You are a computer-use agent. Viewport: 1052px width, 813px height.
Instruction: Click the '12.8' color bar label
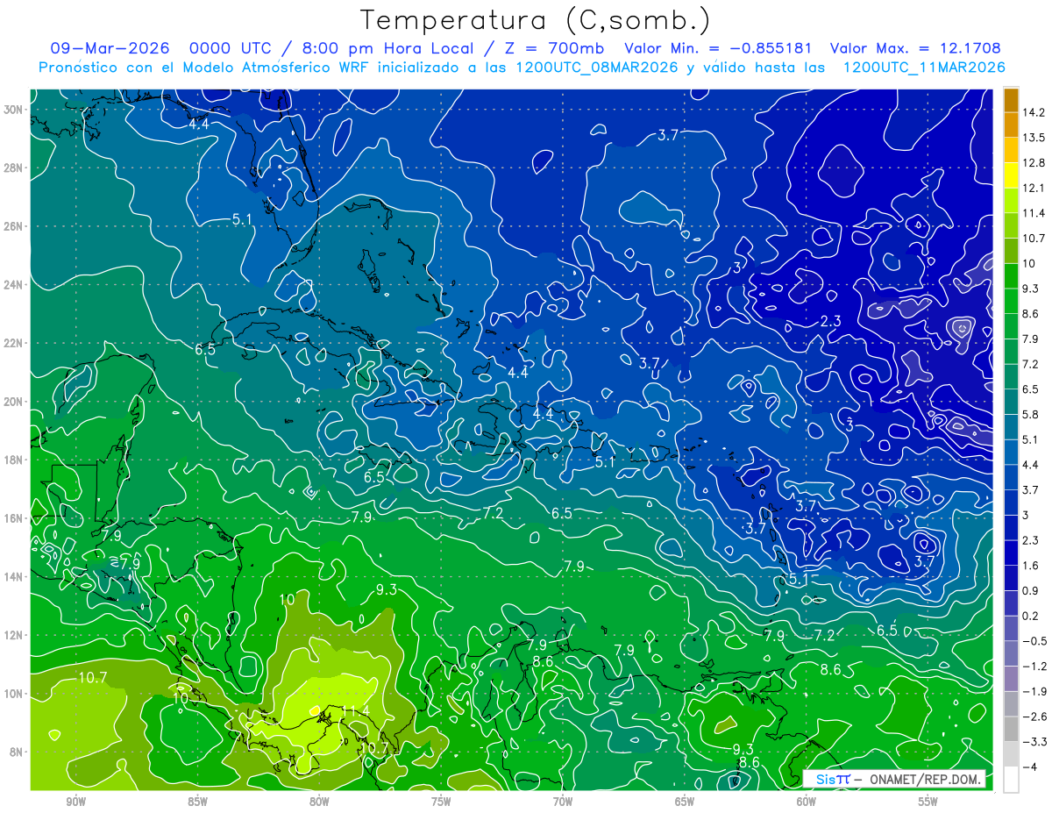pyautogui.click(x=1033, y=163)
